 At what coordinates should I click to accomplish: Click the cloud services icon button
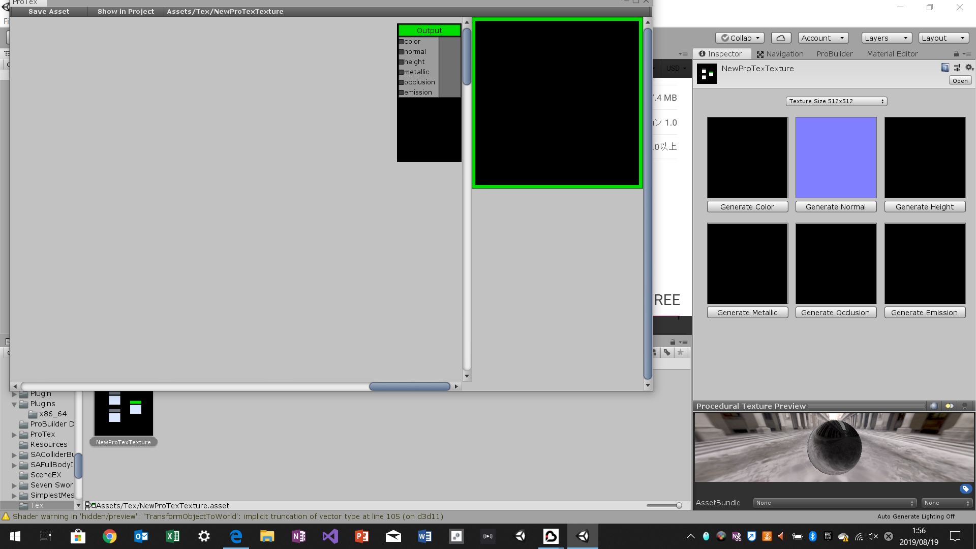[x=781, y=38]
